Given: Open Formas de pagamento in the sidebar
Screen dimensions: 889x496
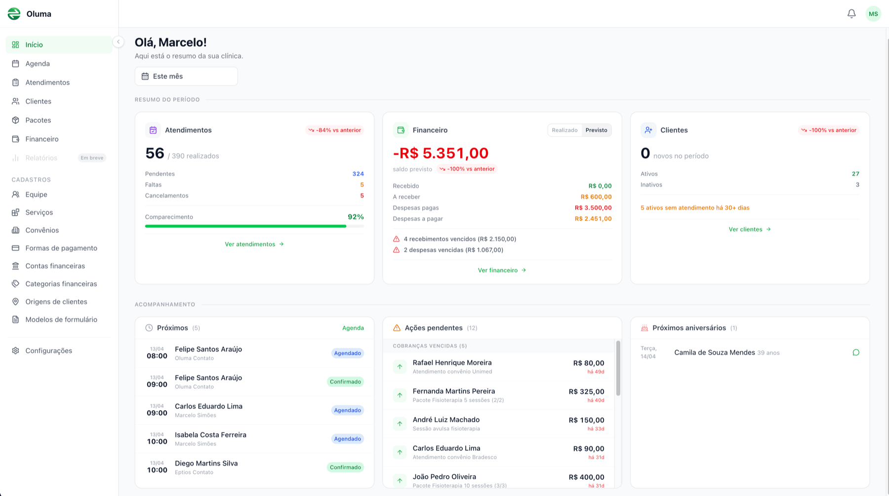Looking at the screenshot, I should tap(61, 248).
